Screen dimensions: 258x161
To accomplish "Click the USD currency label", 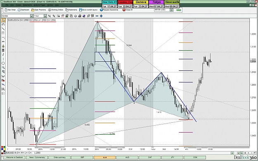I will (x=178, y=10).
